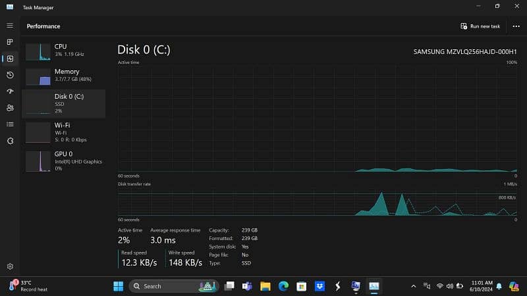The image size is (527, 296).
Task: Select the Memory performance item
Action: (x=64, y=76)
